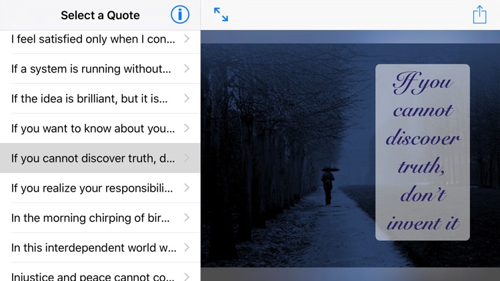Tap the quote card 'If you cannot discover truth'
The image size is (500, 281).
tap(423, 152)
